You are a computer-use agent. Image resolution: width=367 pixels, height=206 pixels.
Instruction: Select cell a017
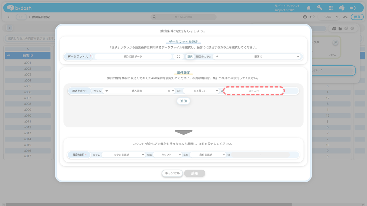coord(28,156)
